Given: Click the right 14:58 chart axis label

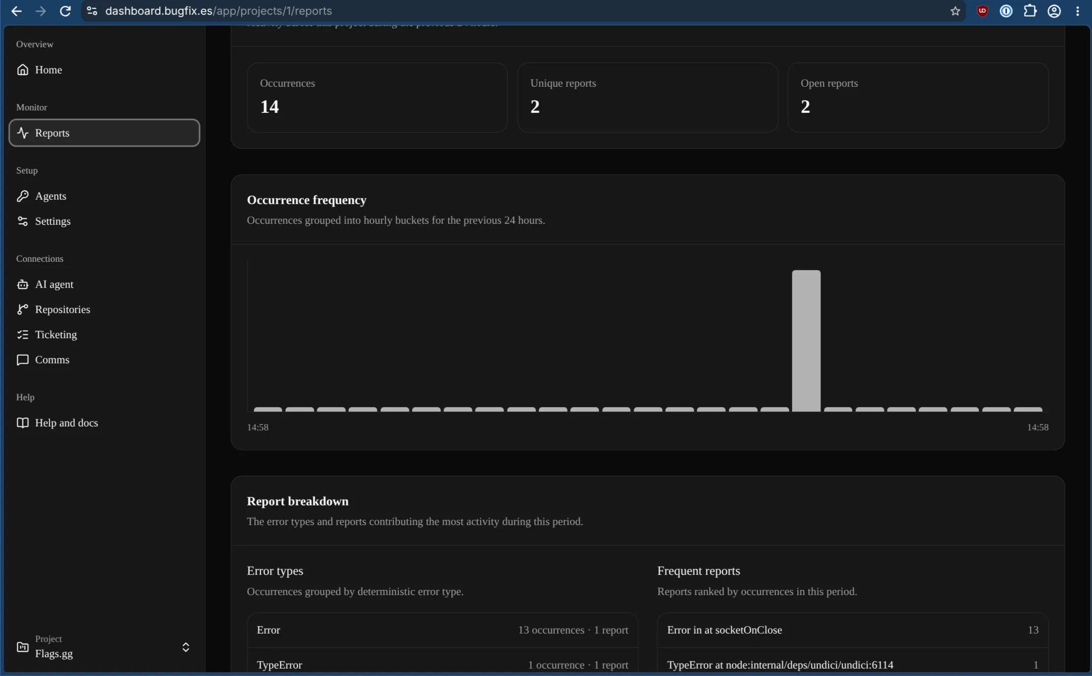Looking at the screenshot, I should [1037, 427].
